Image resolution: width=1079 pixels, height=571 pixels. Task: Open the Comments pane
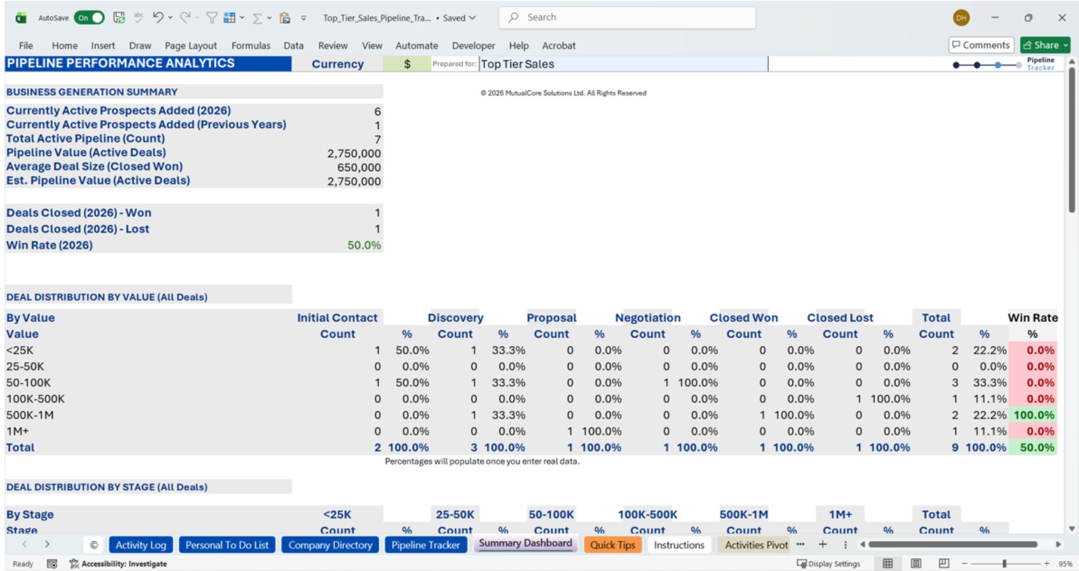pyautogui.click(x=981, y=45)
